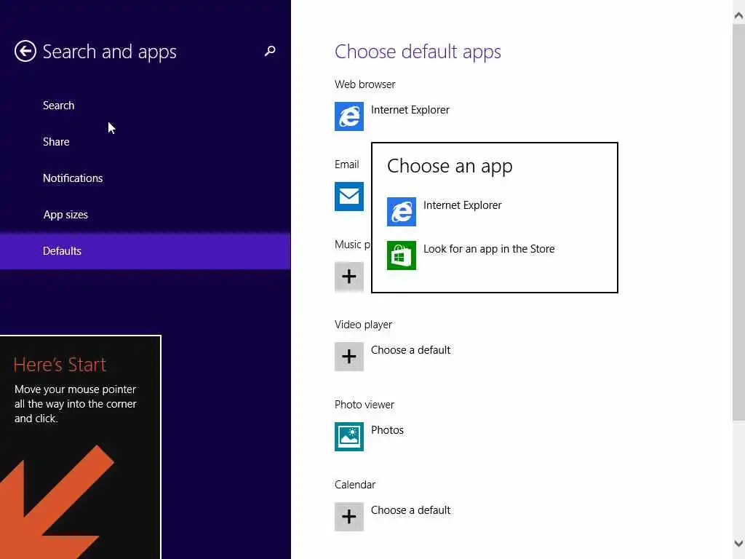Open the search magnifier in Search and apps

(x=270, y=51)
